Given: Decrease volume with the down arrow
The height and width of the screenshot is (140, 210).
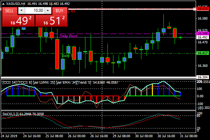Looking at the screenshot, I should [x=22, y=11].
